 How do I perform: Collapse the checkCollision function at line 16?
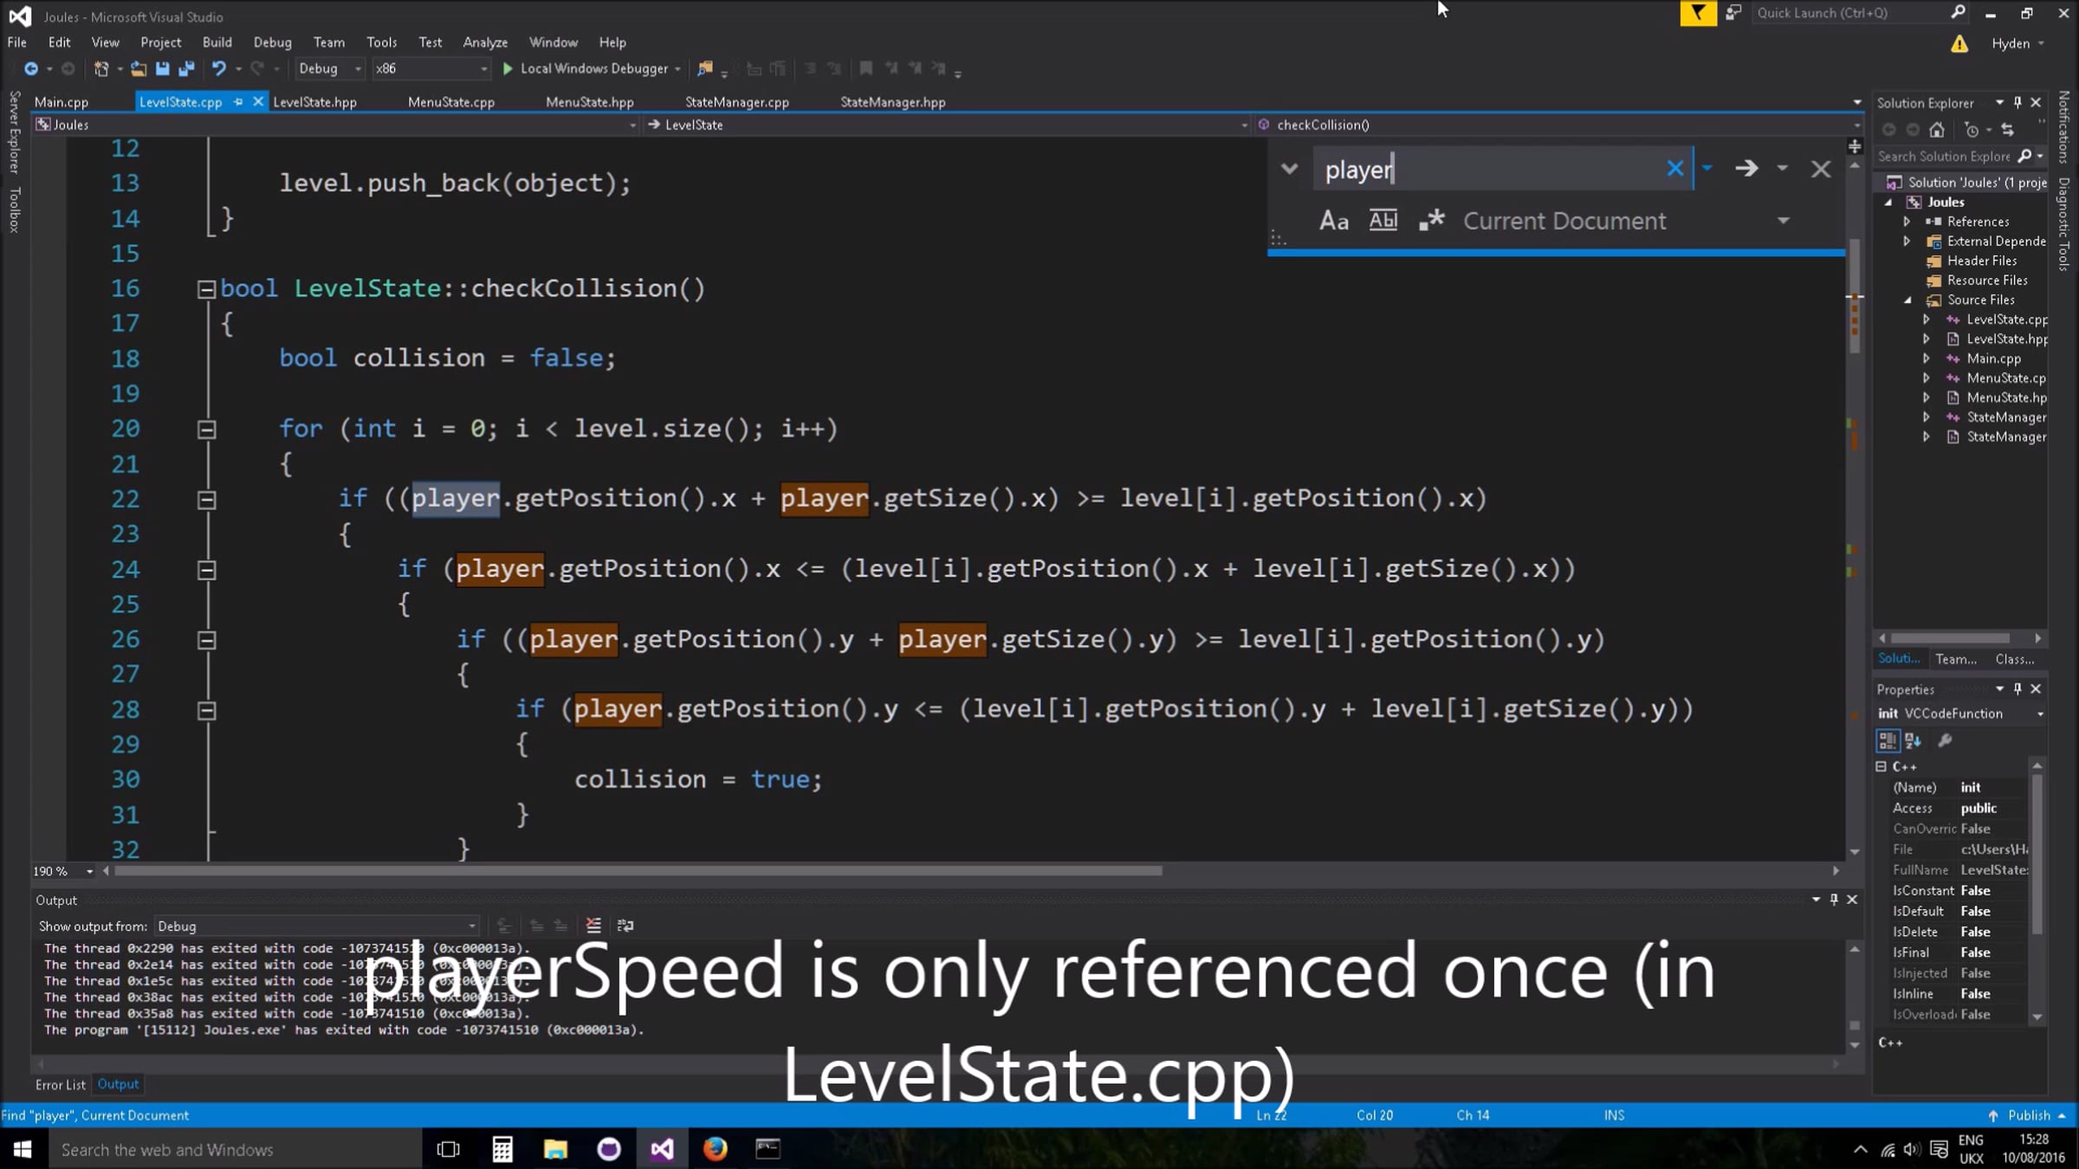click(206, 289)
